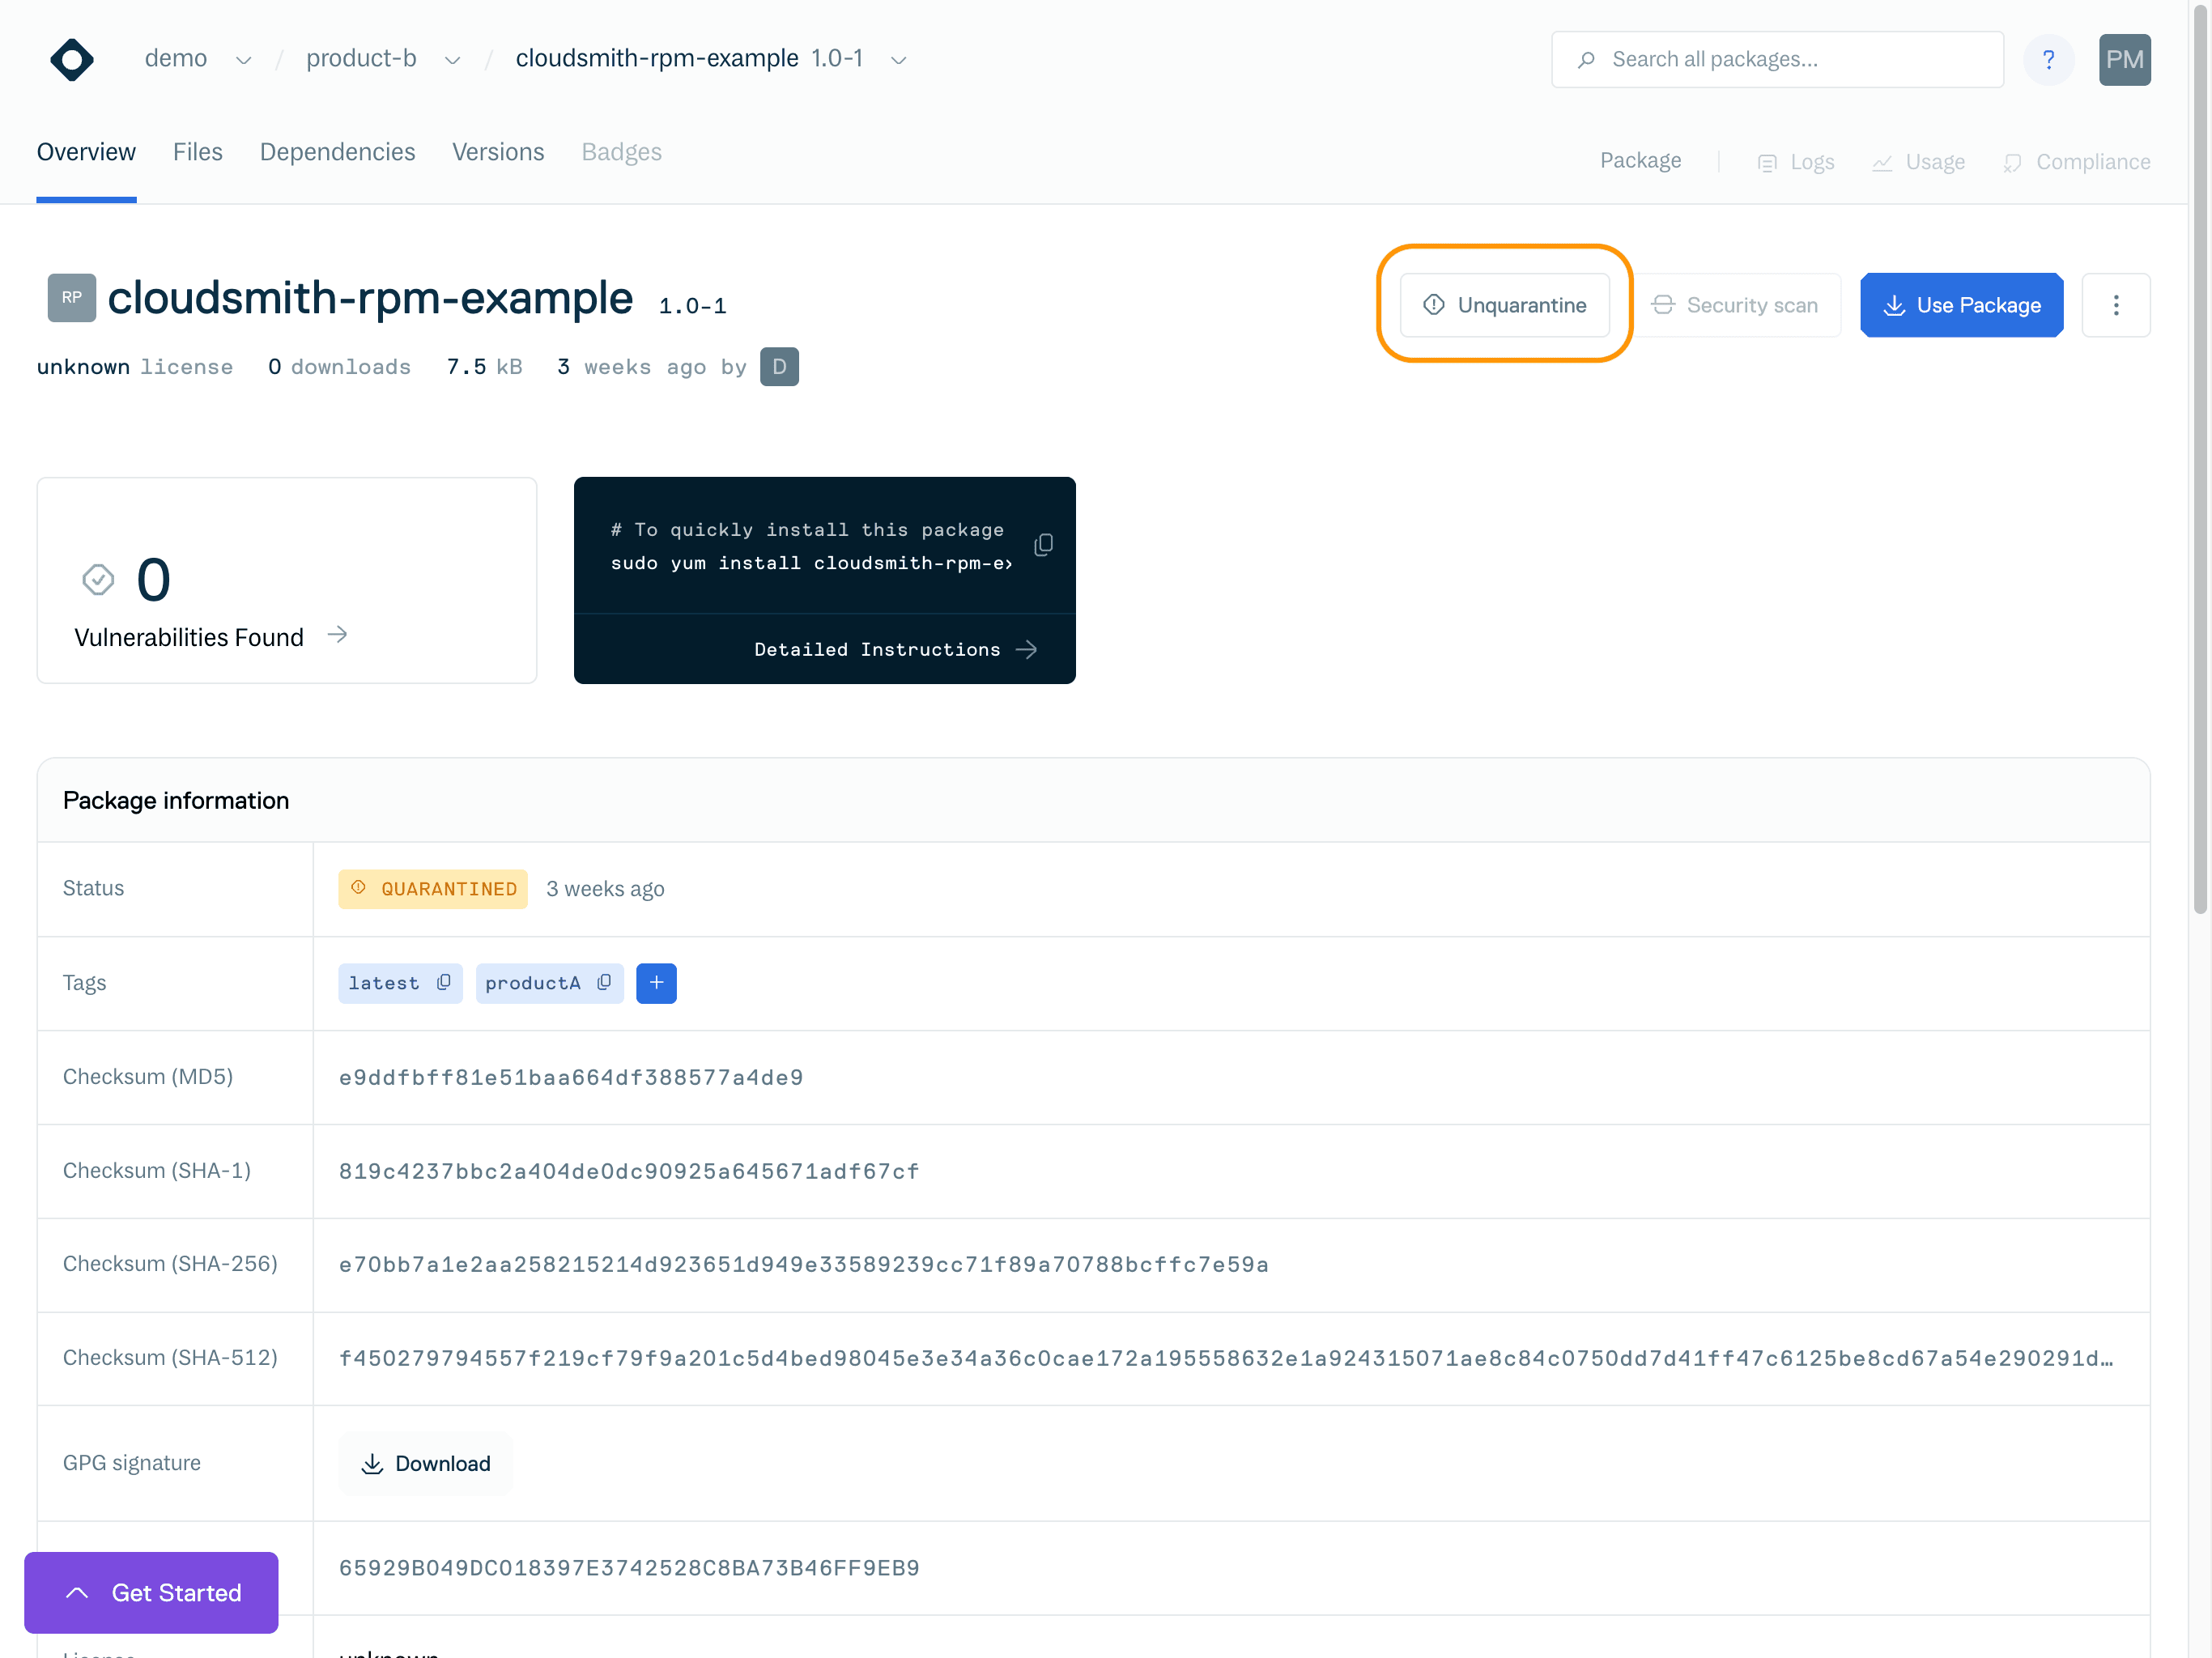
Task: Open the help question mark icon
Action: 2048,60
